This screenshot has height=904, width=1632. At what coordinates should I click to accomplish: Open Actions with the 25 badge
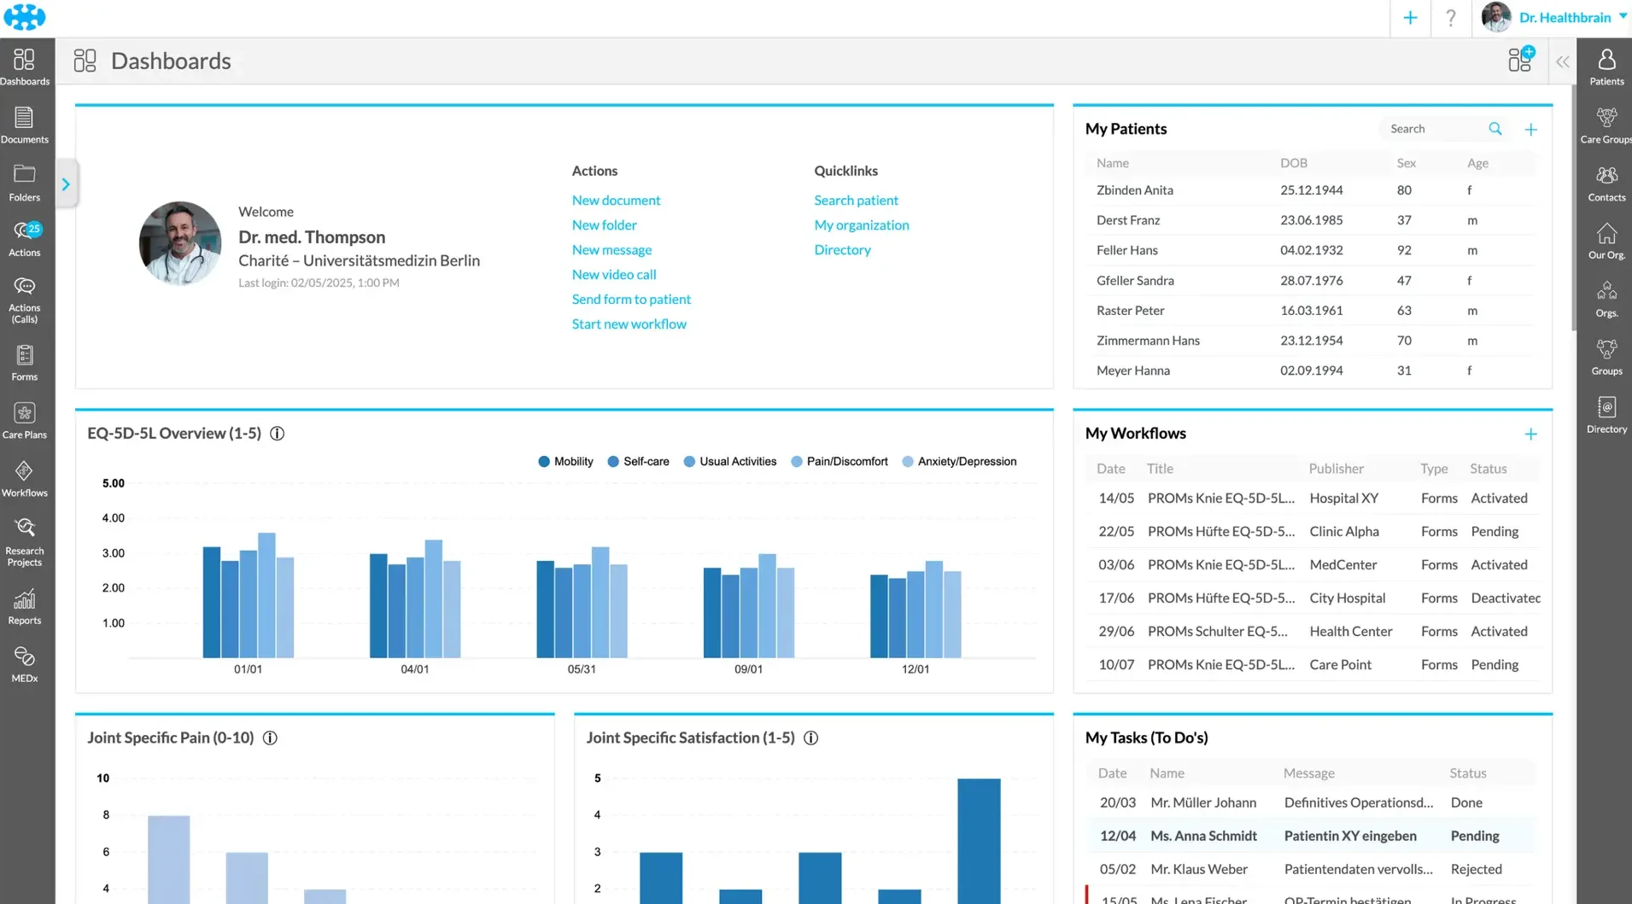coord(25,239)
